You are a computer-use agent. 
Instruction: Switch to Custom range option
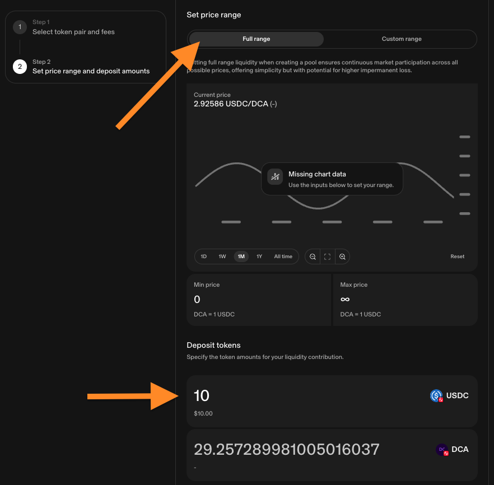(402, 39)
